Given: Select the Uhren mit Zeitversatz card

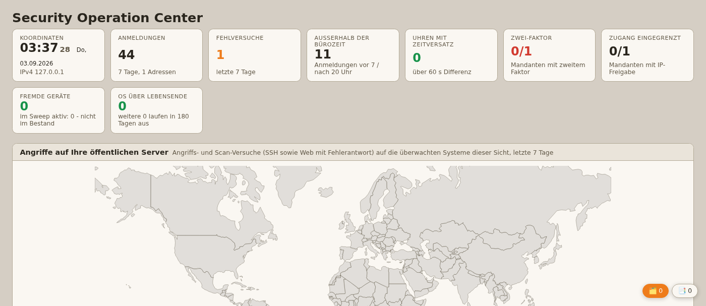Looking at the screenshot, I should tap(451, 55).
